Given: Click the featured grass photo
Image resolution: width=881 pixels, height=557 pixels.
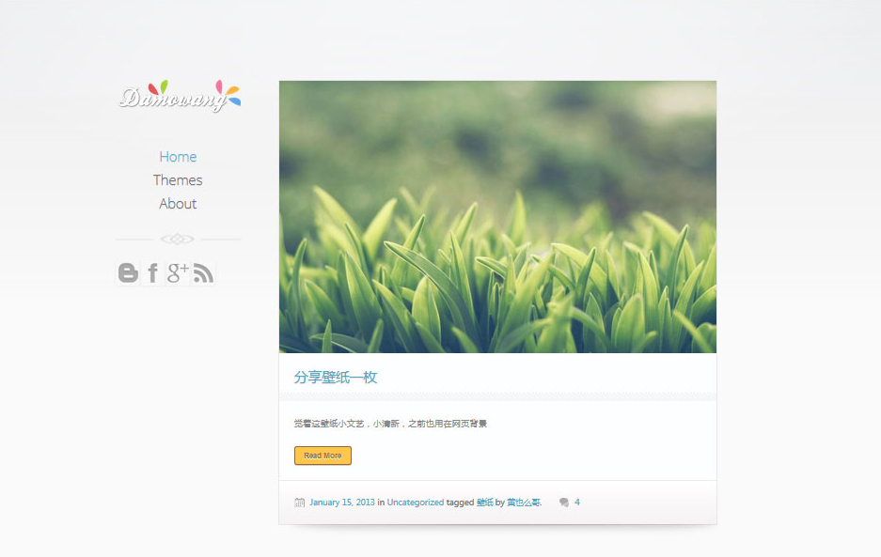Looking at the screenshot, I should [497, 216].
